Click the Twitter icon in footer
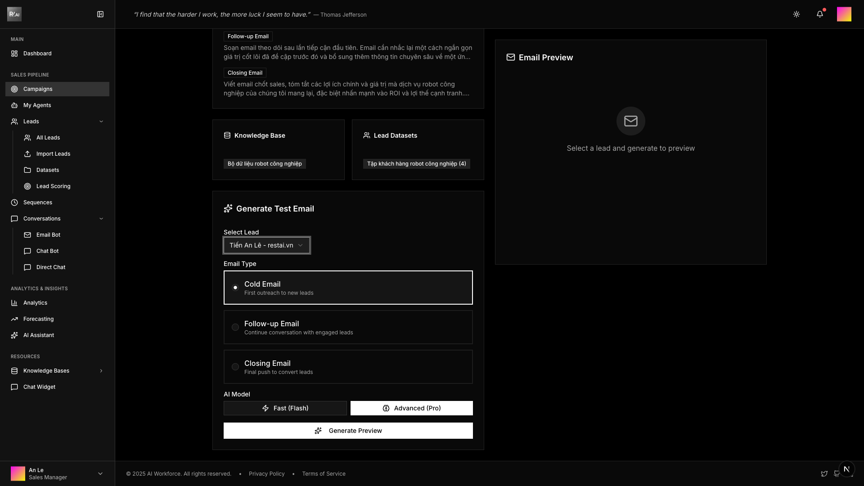The image size is (864, 486). [824, 474]
